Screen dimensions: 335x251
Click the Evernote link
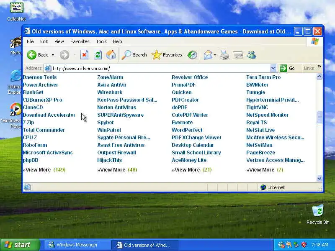pyautogui.click(x=182, y=123)
